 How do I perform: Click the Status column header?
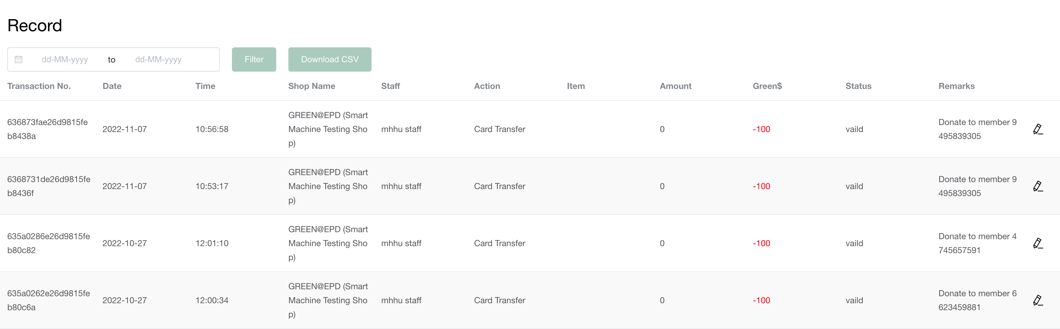[858, 86]
